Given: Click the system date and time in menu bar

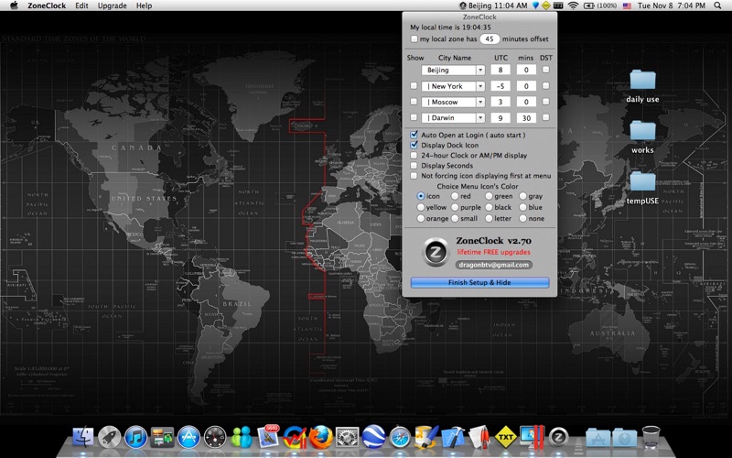Looking at the screenshot, I should 672,5.
